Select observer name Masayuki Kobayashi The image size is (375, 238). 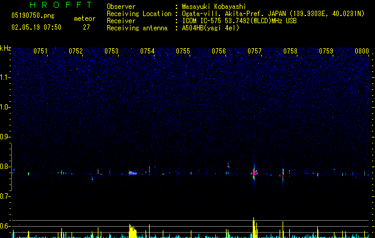click(214, 7)
